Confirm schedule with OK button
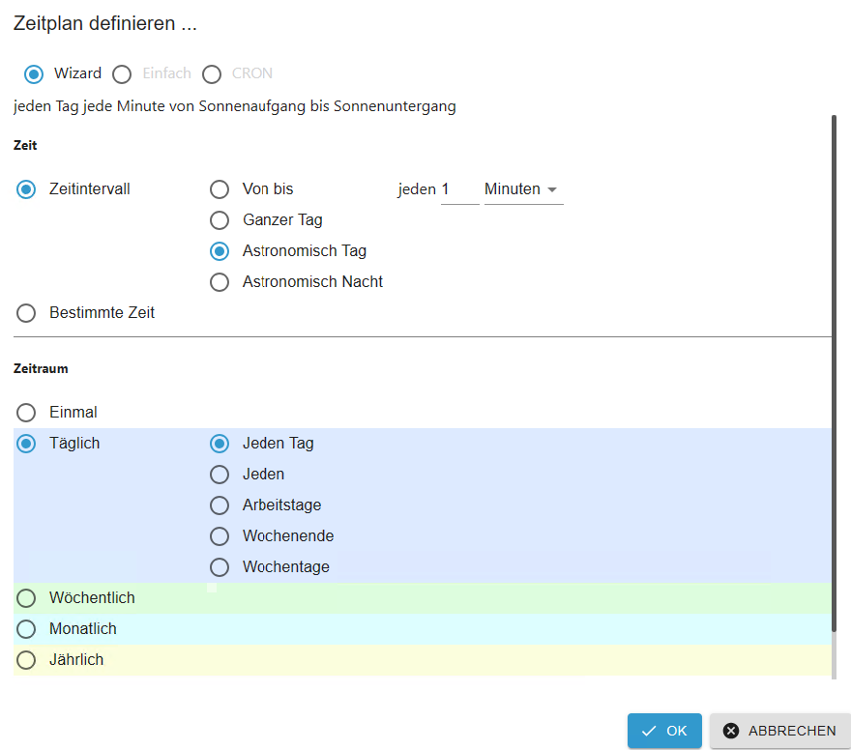Screen dimensions: 851x750 coord(664,731)
